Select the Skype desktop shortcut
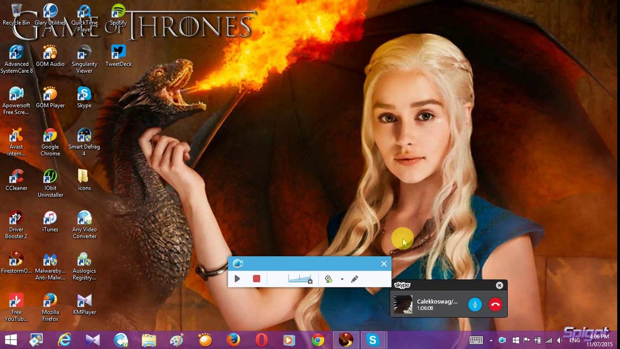The height and width of the screenshot is (349, 620). (x=84, y=97)
